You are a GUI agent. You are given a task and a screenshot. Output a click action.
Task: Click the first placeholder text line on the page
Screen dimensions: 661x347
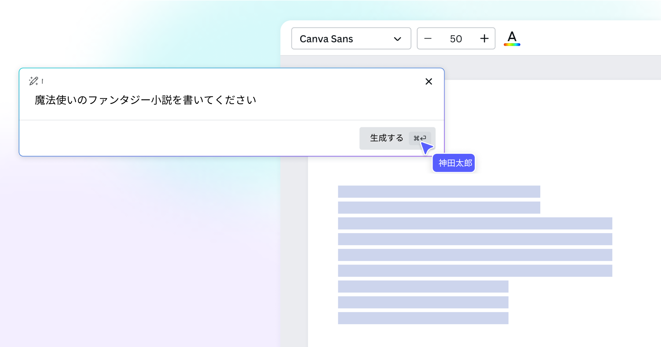439,192
